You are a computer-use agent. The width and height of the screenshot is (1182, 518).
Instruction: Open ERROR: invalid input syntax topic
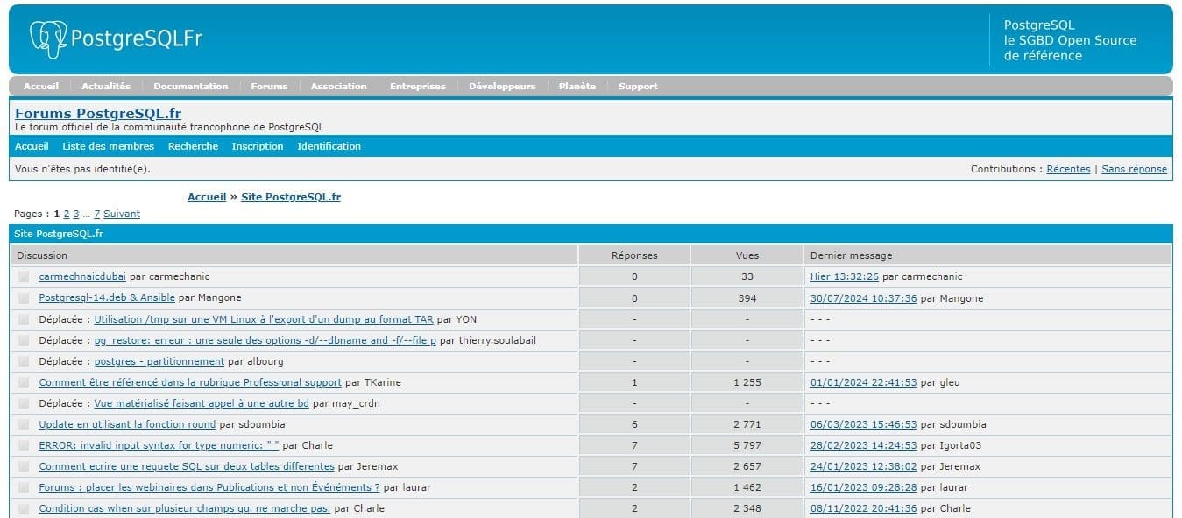point(159,445)
